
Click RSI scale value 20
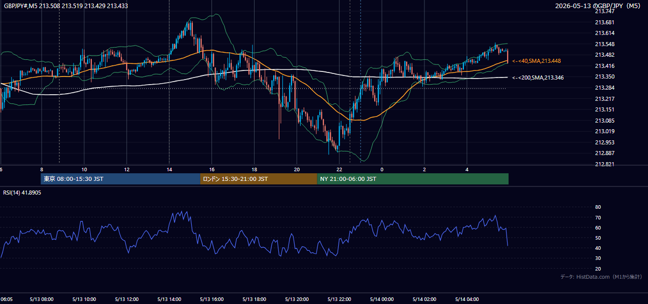tap(598, 269)
